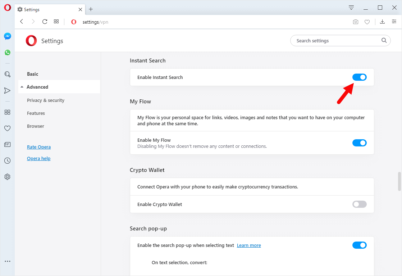
Task: Click the Opera badge in address bar
Action: (x=74, y=22)
